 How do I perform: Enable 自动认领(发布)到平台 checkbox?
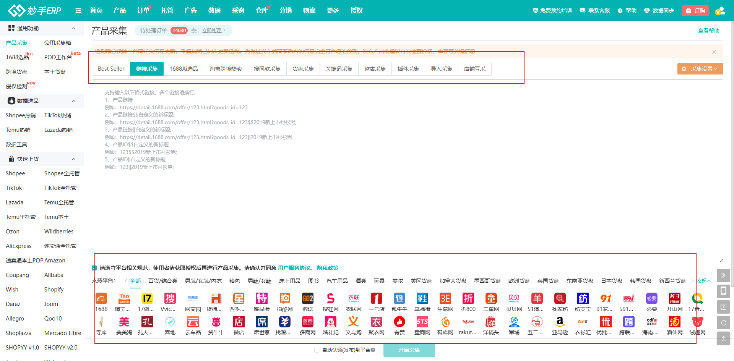[317, 350]
